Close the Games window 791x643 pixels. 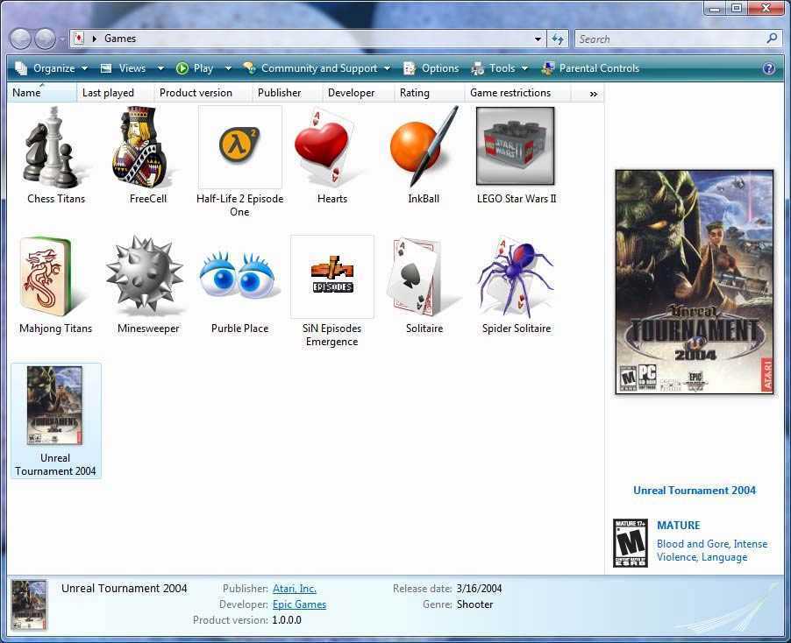click(x=766, y=8)
